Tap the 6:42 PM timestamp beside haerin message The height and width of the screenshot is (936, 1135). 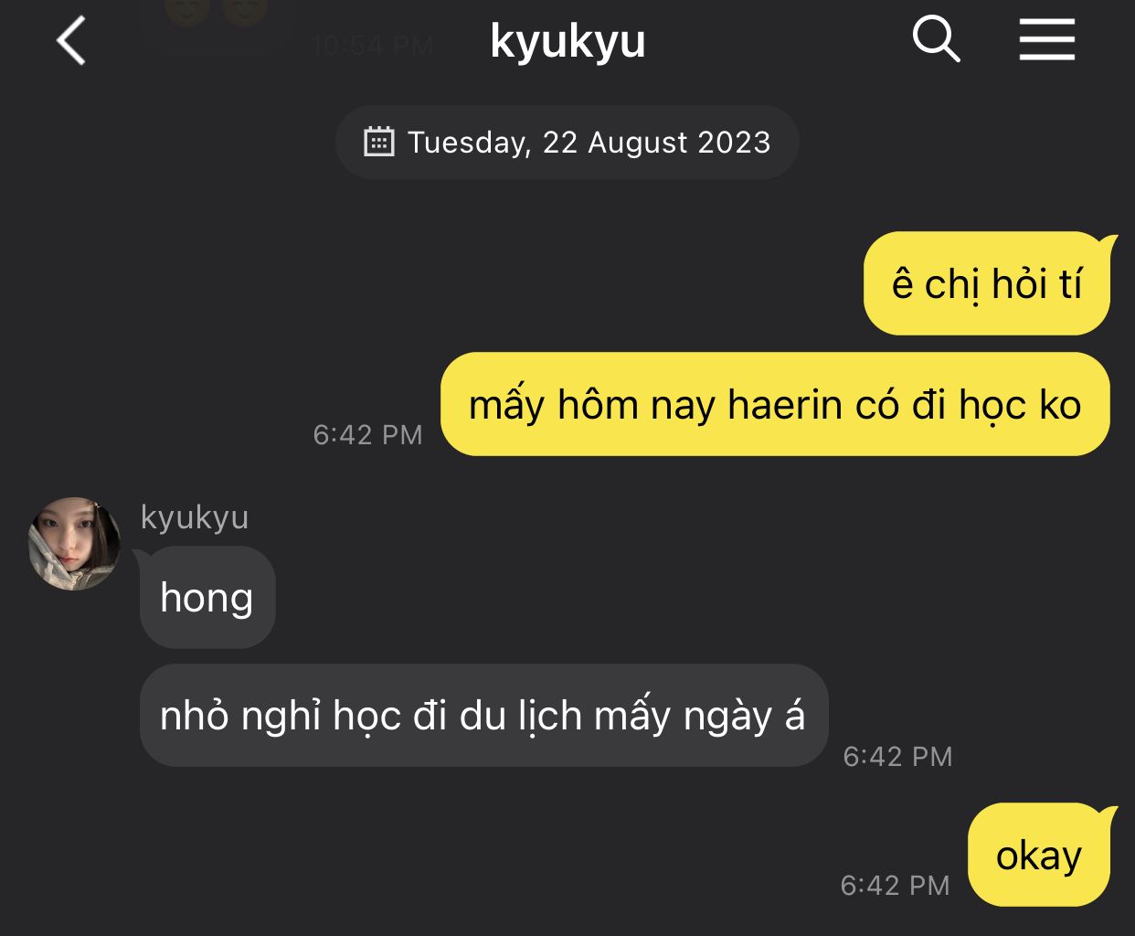[x=368, y=434]
